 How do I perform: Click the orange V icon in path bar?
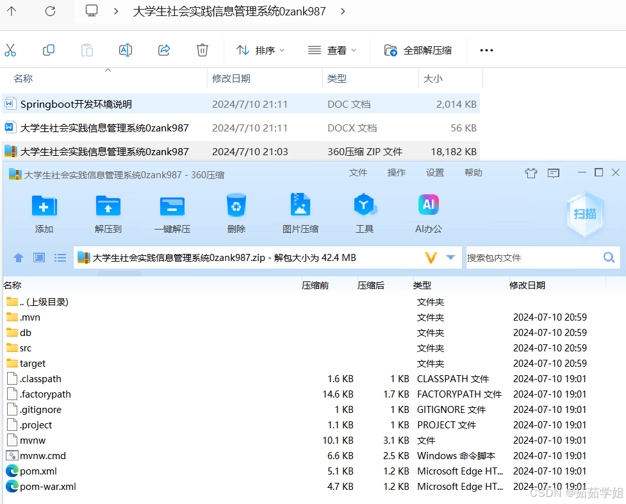(431, 258)
